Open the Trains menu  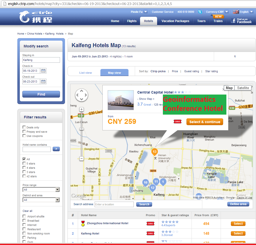(x=218, y=21)
